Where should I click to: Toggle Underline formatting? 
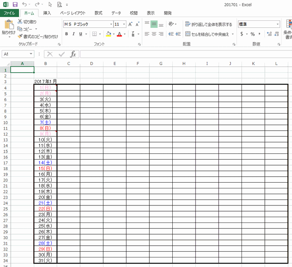81,34
